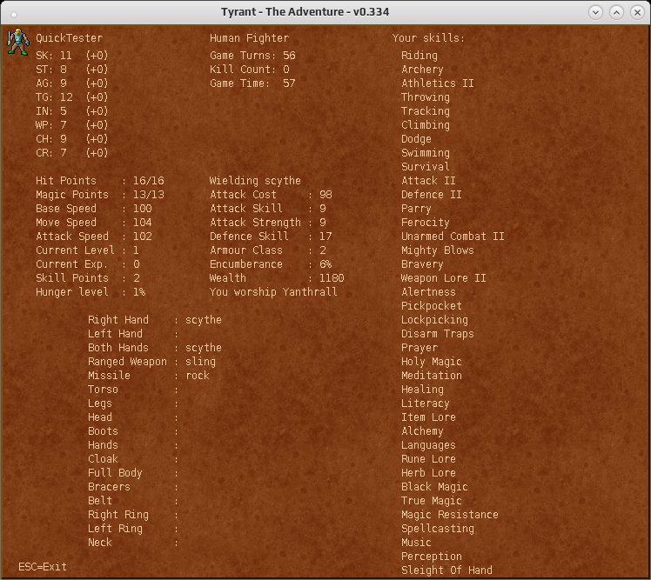Select the 'Dodge' skill
Viewport: 651px width, 580px height.
point(416,139)
